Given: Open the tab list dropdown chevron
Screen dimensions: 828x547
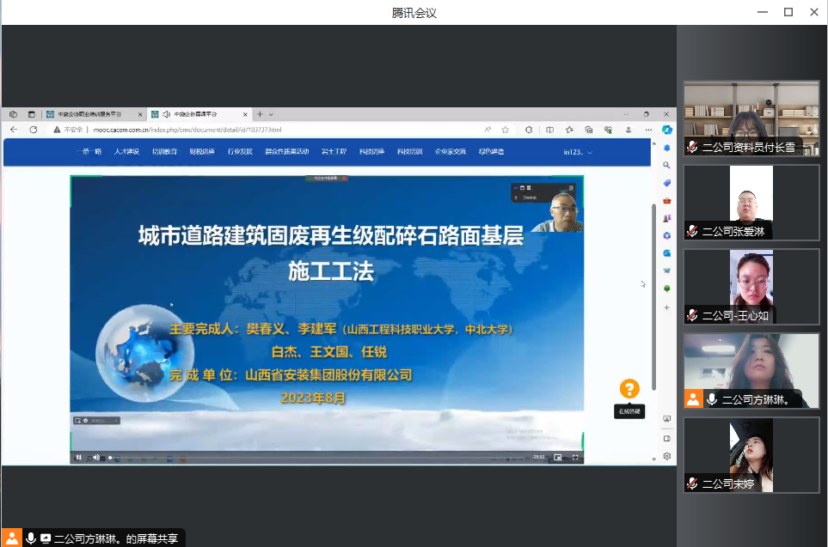Looking at the screenshot, I should pos(271,113).
